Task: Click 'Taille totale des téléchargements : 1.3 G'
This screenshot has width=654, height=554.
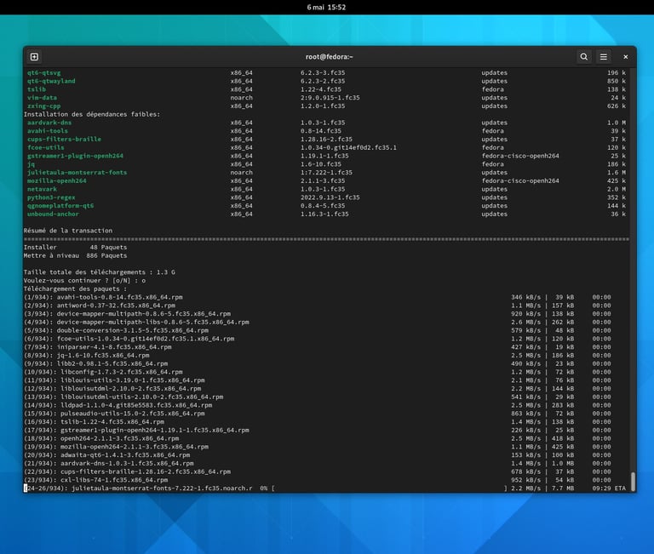Action: point(100,272)
